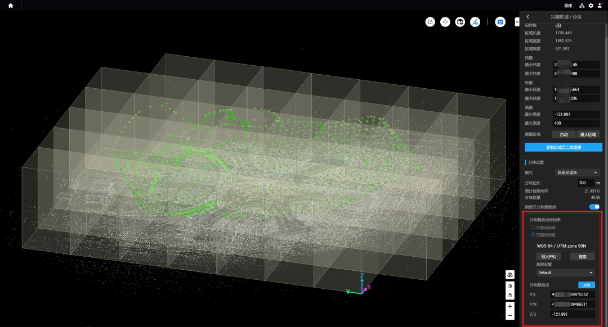Image resolution: width=608 pixels, height=327 pixels.
Task: Select the 任意坐标系 radio option
Action: point(533,227)
